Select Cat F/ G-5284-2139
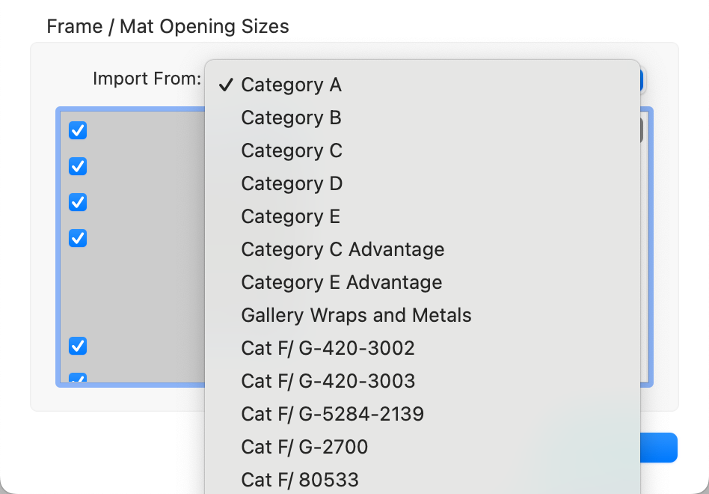The height and width of the screenshot is (494, 709). tap(332, 415)
